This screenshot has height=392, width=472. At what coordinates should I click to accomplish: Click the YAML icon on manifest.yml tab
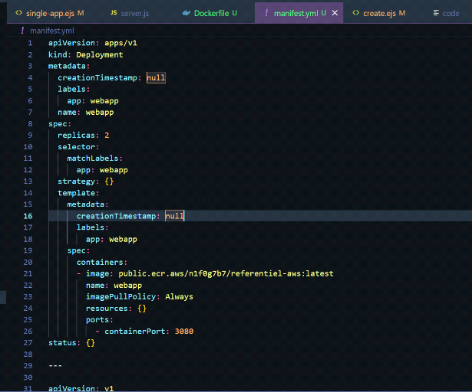266,14
